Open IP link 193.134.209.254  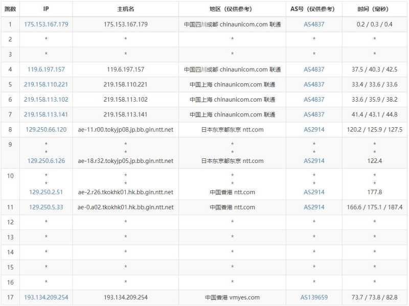coord(46,297)
